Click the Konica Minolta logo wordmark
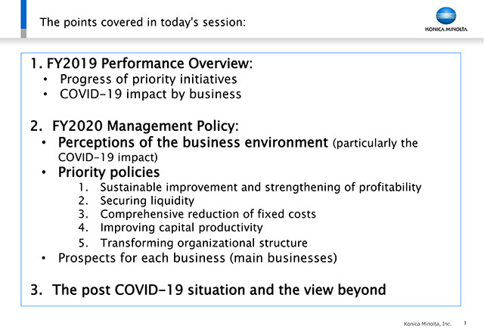The image size is (484, 335). click(446, 29)
